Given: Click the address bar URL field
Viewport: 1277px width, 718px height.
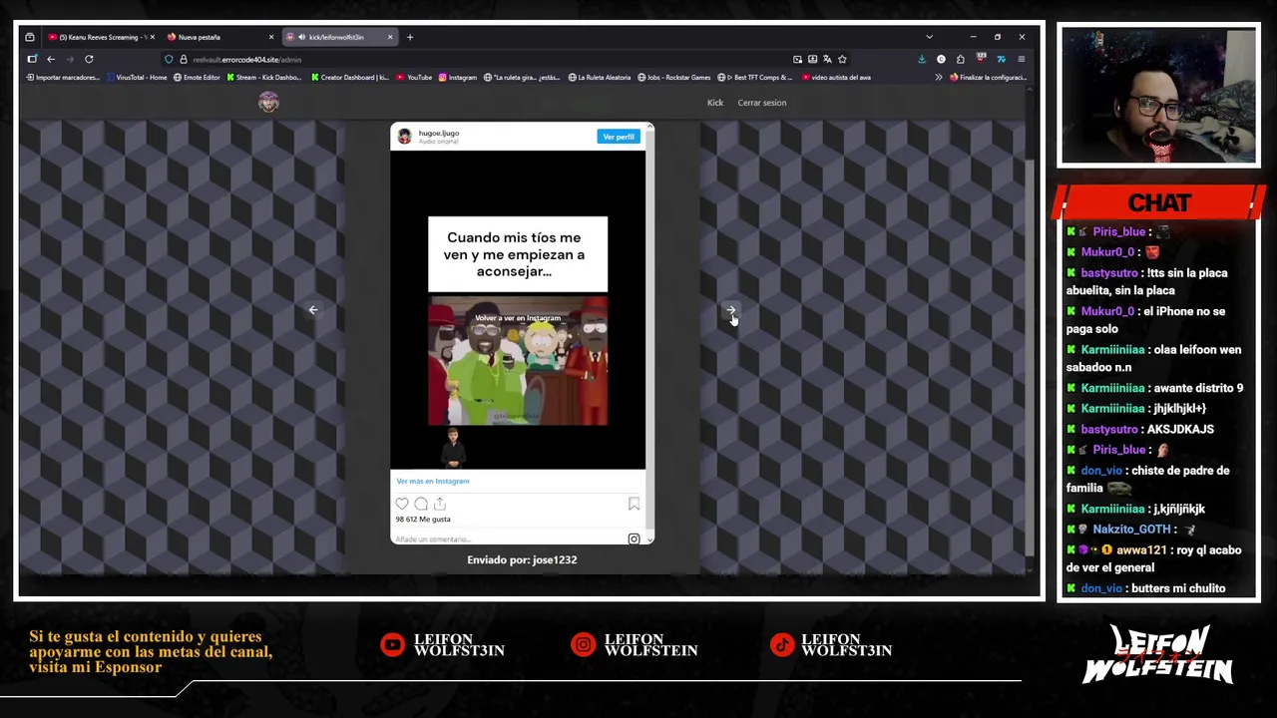Looking at the screenshot, I should (x=479, y=59).
